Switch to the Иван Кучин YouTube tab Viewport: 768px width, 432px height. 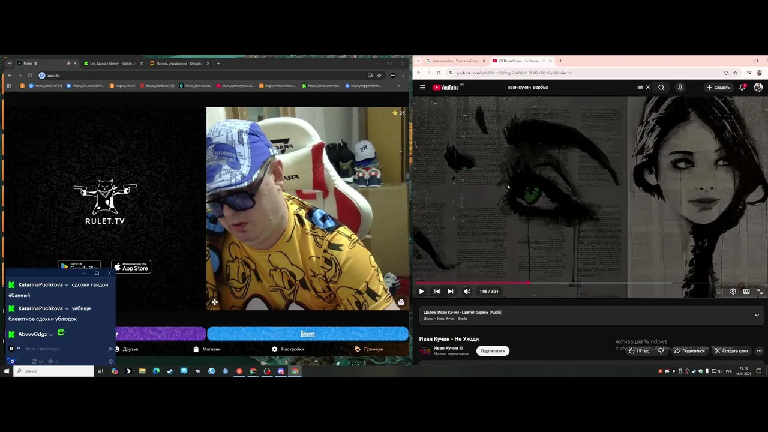coord(522,61)
